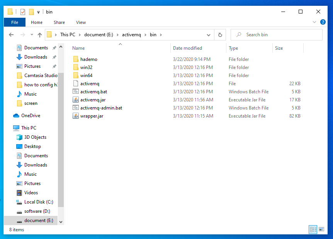The height and width of the screenshot is (239, 333).
Task: Click activemq breadcrumb in address bar
Action: (132, 35)
